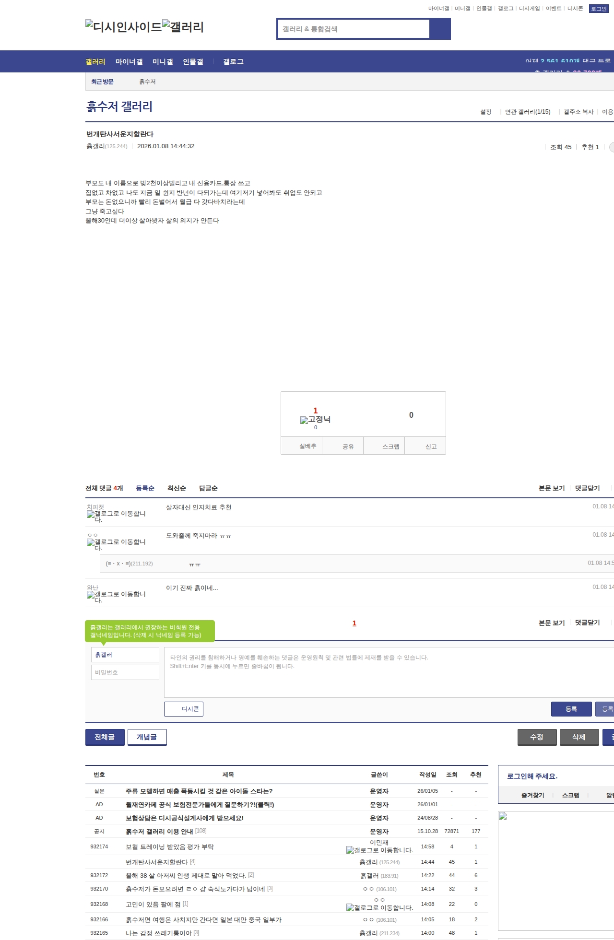This screenshot has width=614, height=940.
Task: Open post 올해 38 살 아저씨 인생 제대로 말아 먹었다
Action: 186,876
